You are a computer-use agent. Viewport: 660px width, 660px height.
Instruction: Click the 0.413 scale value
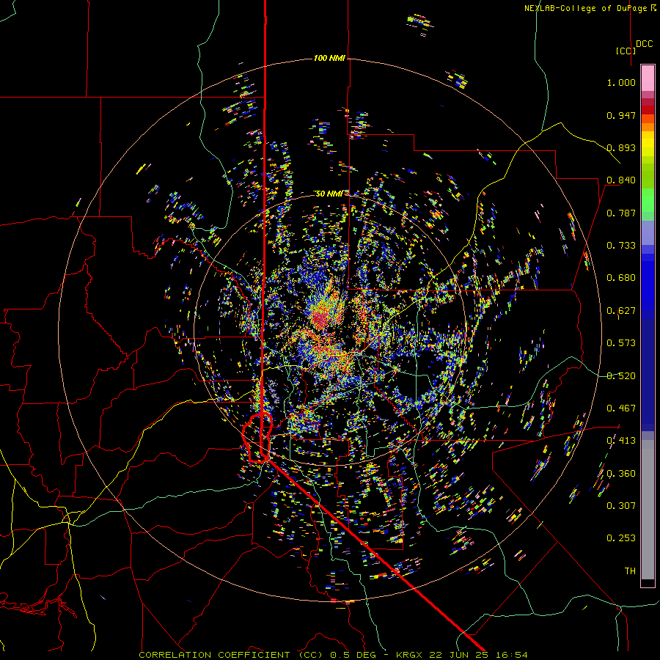(621, 441)
